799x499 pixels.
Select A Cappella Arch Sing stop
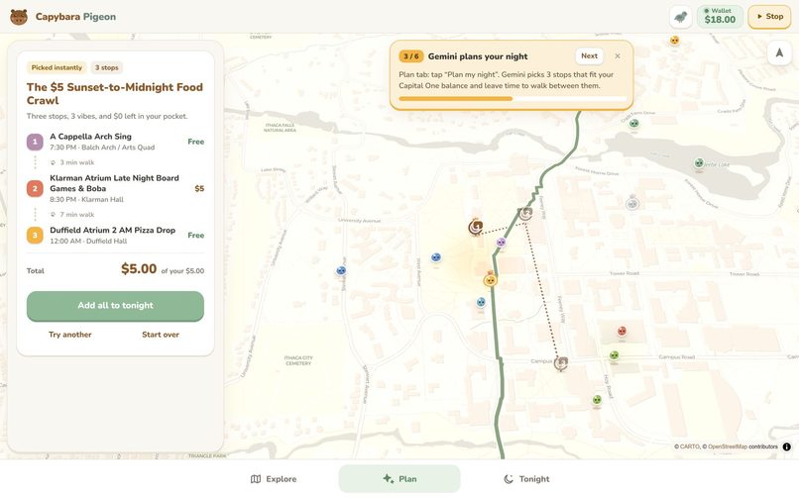[115, 142]
